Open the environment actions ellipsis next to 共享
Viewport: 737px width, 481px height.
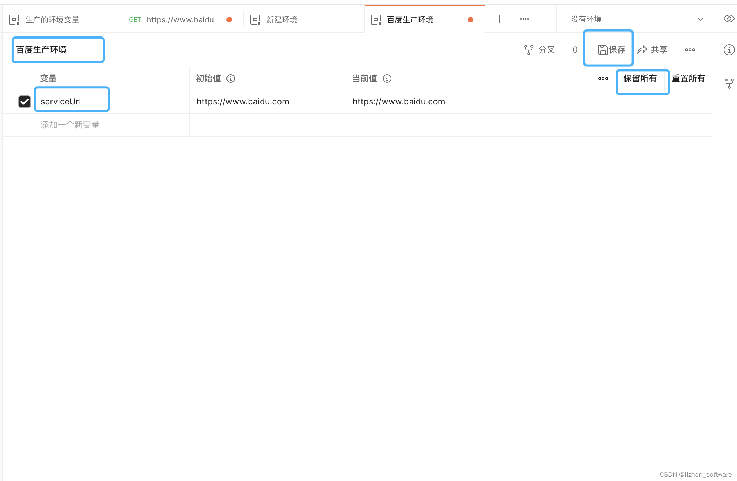click(x=690, y=50)
